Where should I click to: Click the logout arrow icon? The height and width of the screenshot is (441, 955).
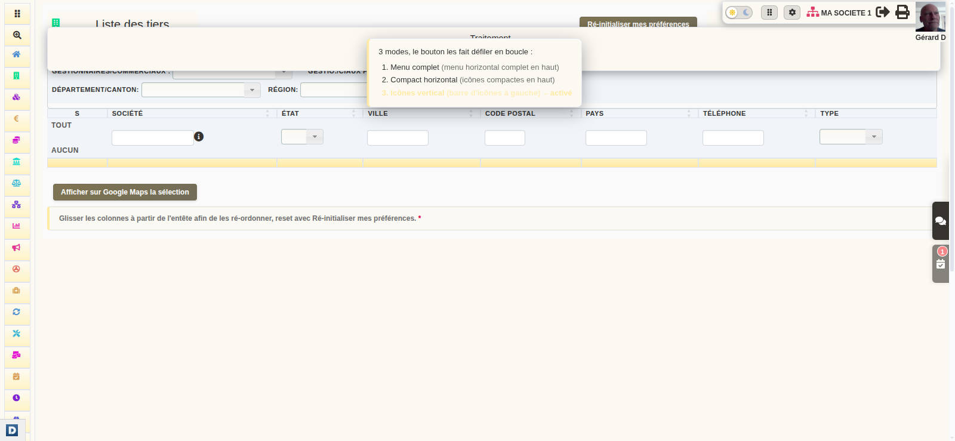point(883,12)
